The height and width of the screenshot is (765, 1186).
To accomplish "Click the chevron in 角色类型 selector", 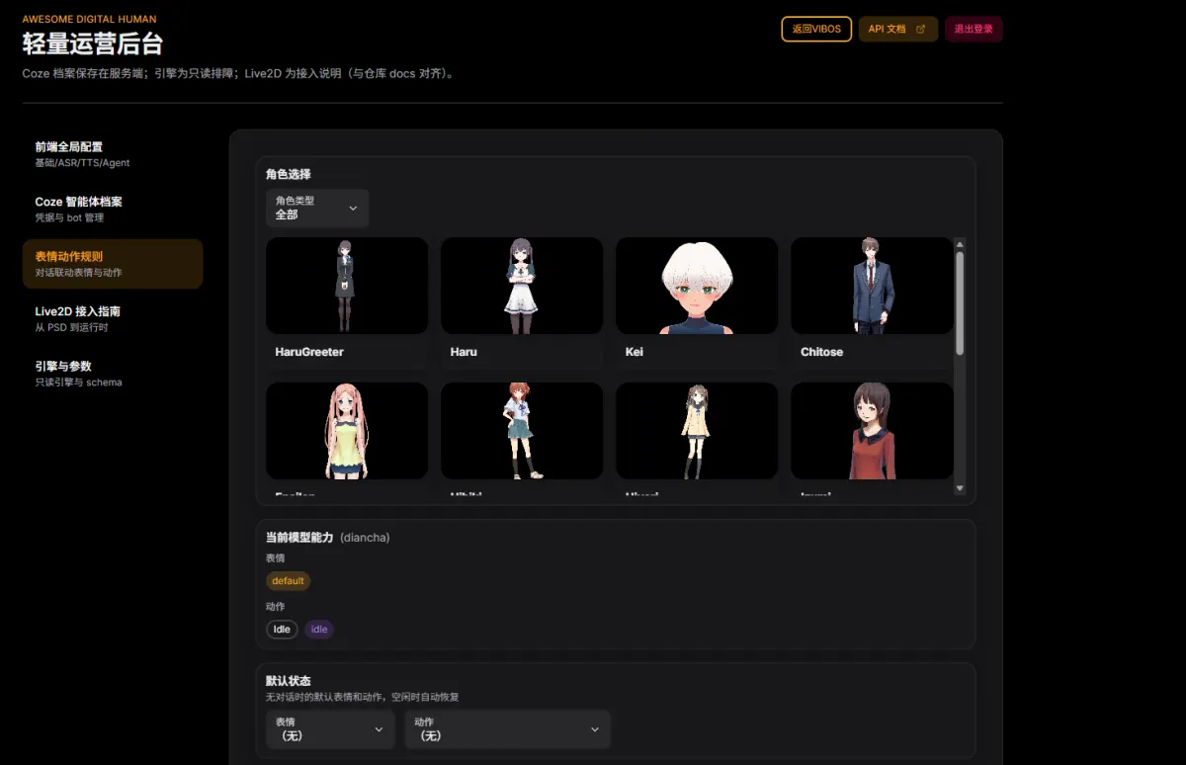I will [x=354, y=209].
